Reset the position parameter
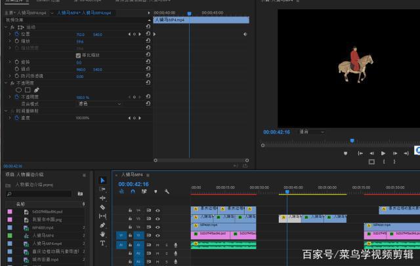The width and height of the screenshot is (420, 266). (148, 33)
